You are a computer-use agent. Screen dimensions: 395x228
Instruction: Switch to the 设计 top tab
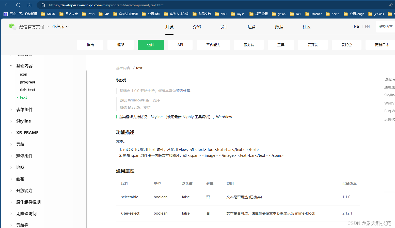[224, 27]
